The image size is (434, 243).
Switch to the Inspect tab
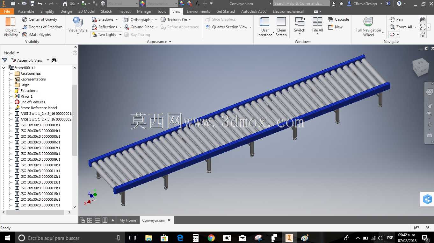[x=125, y=11]
